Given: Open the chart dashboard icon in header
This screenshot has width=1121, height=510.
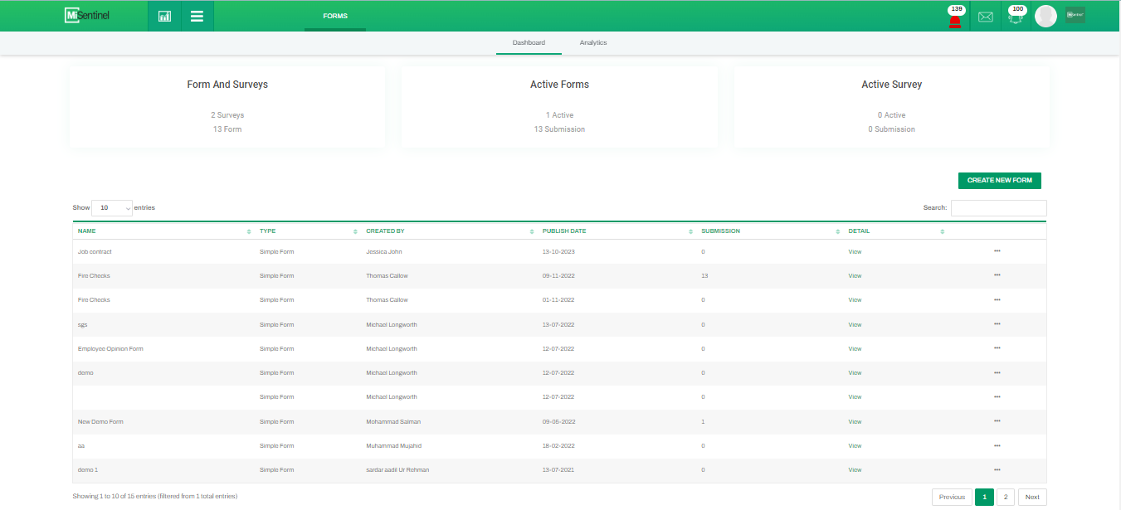Looking at the screenshot, I should pyautogui.click(x=164, y=16).
